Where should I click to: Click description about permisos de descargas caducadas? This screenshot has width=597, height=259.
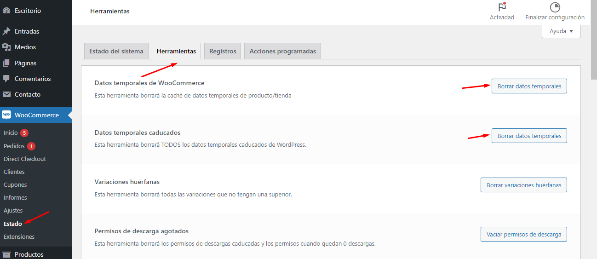235,243
